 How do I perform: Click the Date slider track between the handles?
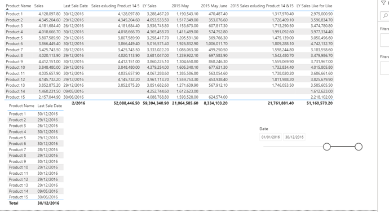[343, 147]
